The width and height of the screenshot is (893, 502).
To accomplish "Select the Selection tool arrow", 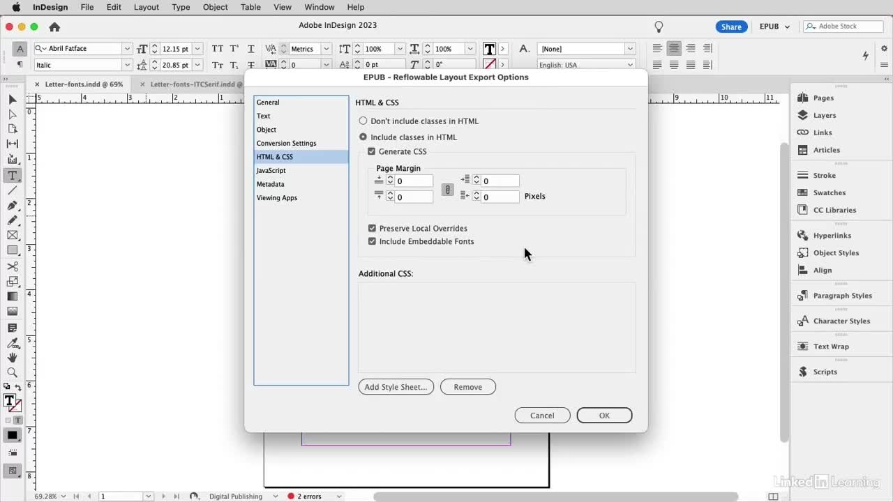I will pos(12,100).
